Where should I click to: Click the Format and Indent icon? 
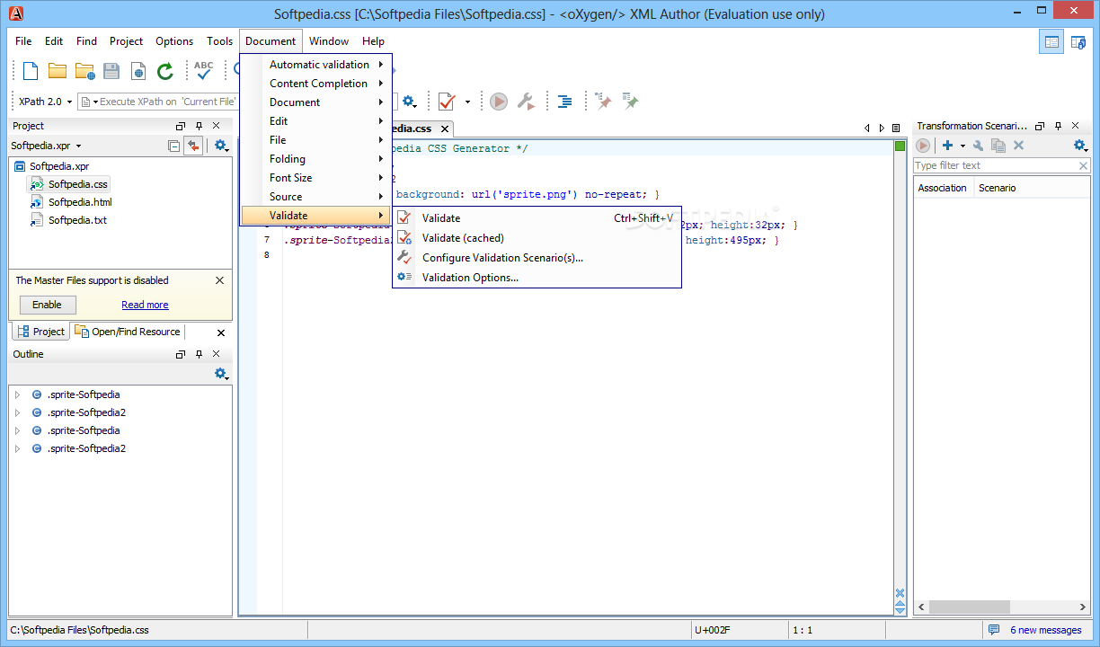[x=564, y=102]
